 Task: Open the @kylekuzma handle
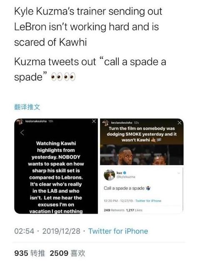(126, 176)
